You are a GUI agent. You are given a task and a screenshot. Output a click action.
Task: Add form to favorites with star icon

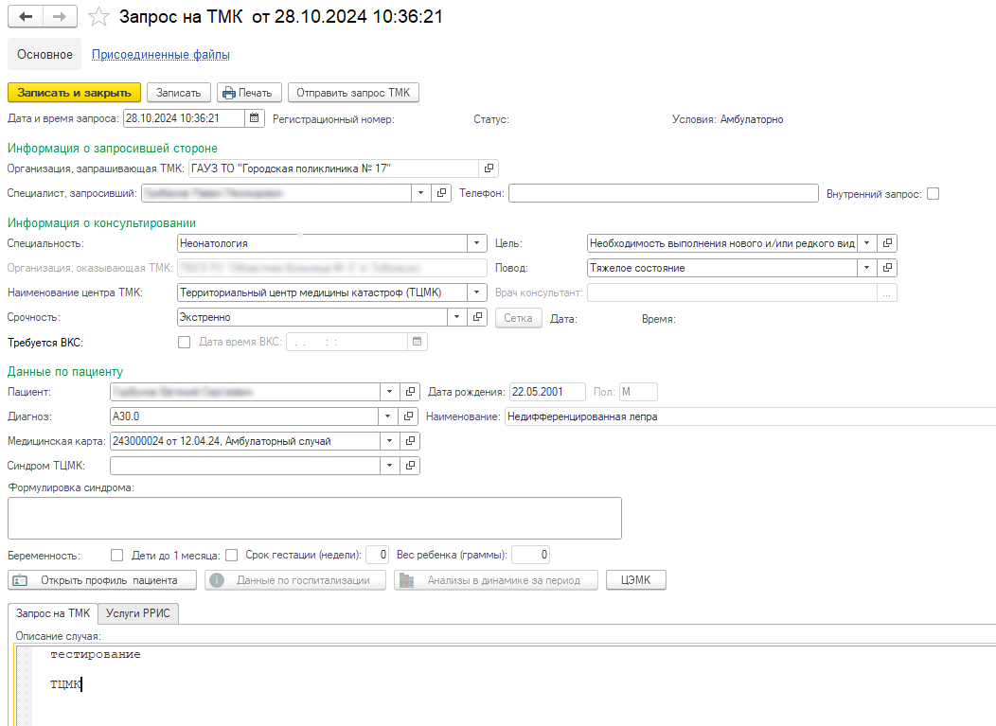tap(98, 17)
